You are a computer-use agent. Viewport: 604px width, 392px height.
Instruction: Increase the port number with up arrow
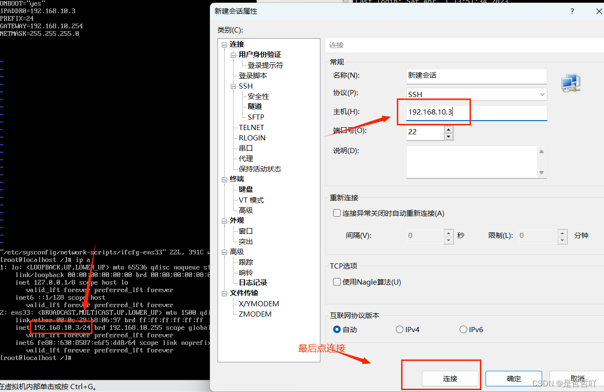(x=448, y=129)
